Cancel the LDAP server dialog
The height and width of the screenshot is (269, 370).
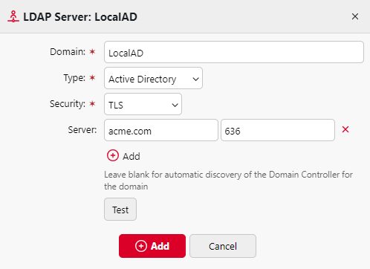[x=223, y=246]
